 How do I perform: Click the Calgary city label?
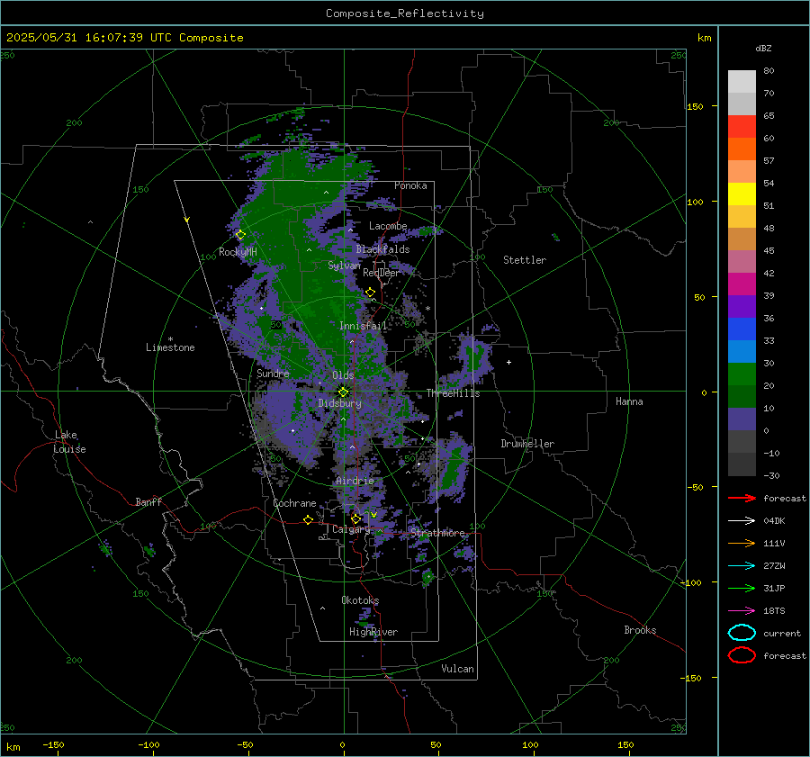pyautogui.click(x=351, y=529)
